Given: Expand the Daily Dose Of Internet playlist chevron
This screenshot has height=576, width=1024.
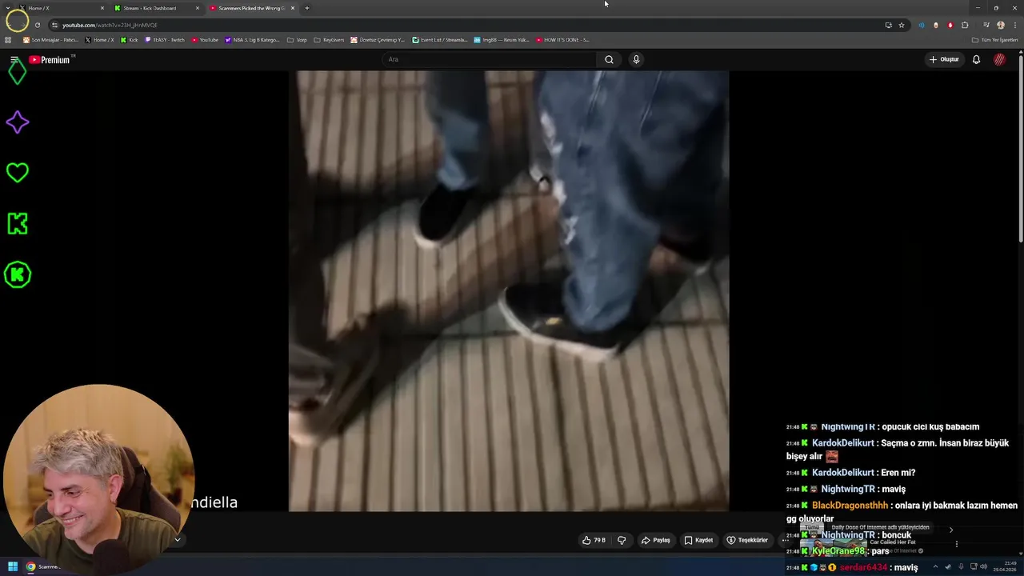Looking at the screenshot, I should click(950, 530).
